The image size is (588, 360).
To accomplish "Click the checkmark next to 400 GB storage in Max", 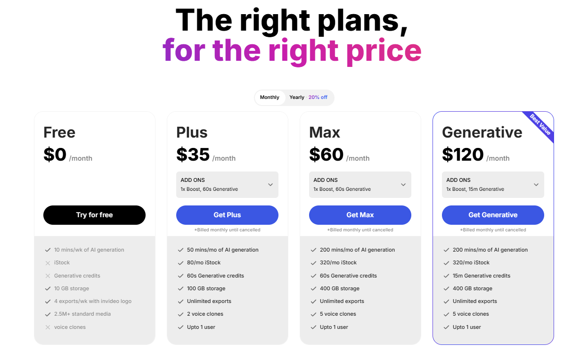I will [x=313, y=288].
